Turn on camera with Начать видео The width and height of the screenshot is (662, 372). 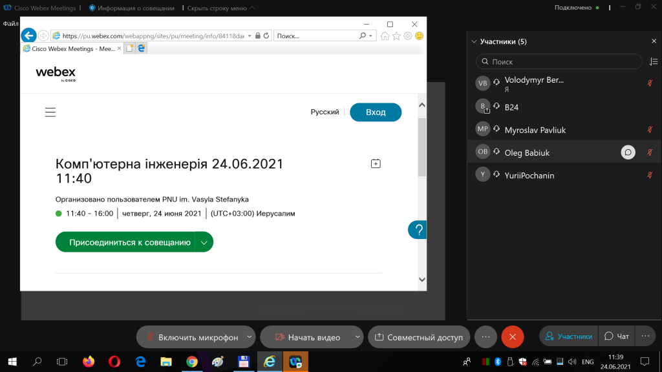point(307,337)
